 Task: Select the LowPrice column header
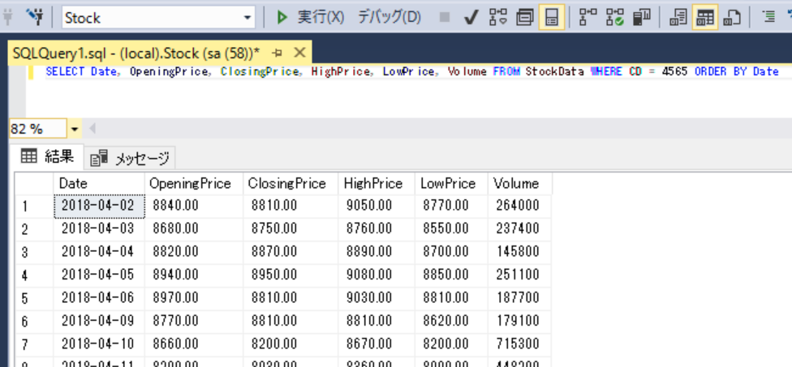[x=451, y=183]
